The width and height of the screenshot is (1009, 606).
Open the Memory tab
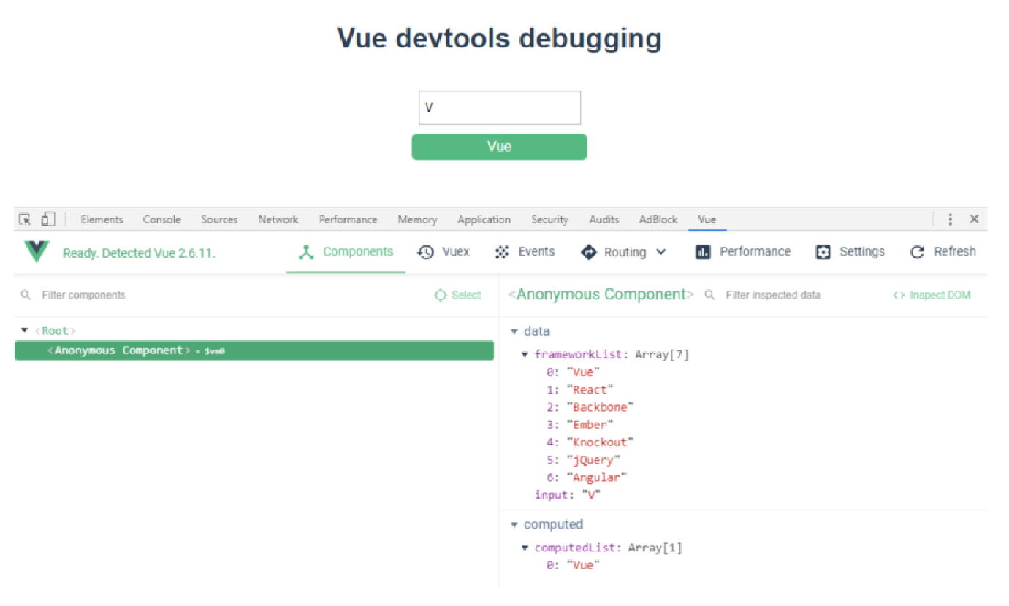[x=417, y=219]
